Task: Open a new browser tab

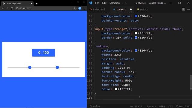Action: click(37, 4)
